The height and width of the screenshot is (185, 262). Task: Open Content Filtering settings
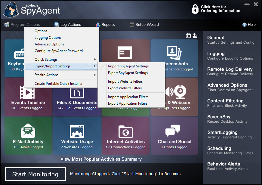pyautogui.click(x=227, y=103)
